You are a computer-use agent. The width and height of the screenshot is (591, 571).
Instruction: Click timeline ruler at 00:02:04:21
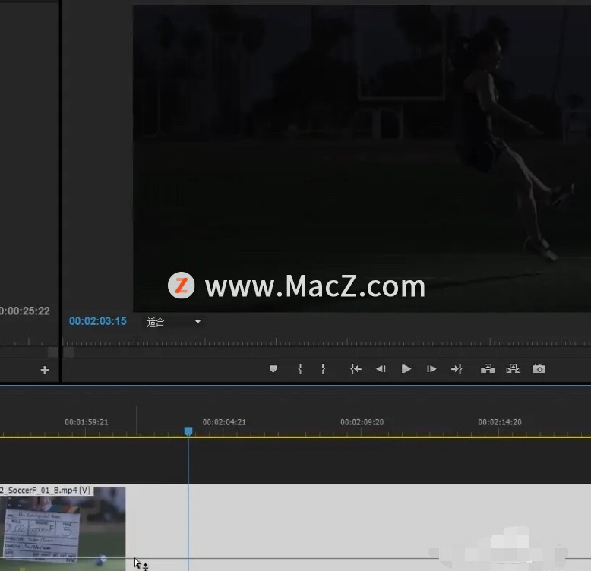[x=224, y=422]
